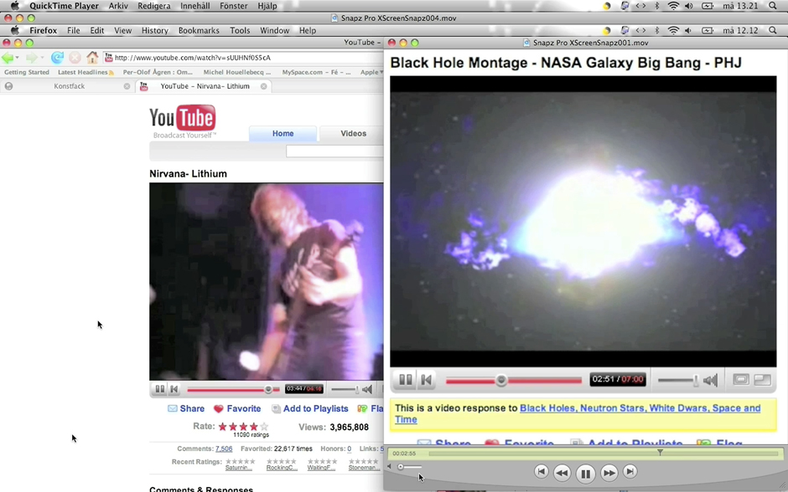
Task: Click Firefox forward arrow button
Action: 31,58
